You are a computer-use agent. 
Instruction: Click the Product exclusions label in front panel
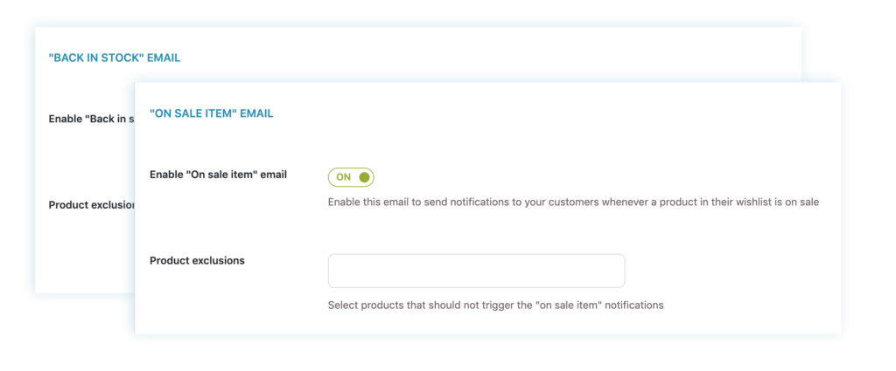pos(197,260)
